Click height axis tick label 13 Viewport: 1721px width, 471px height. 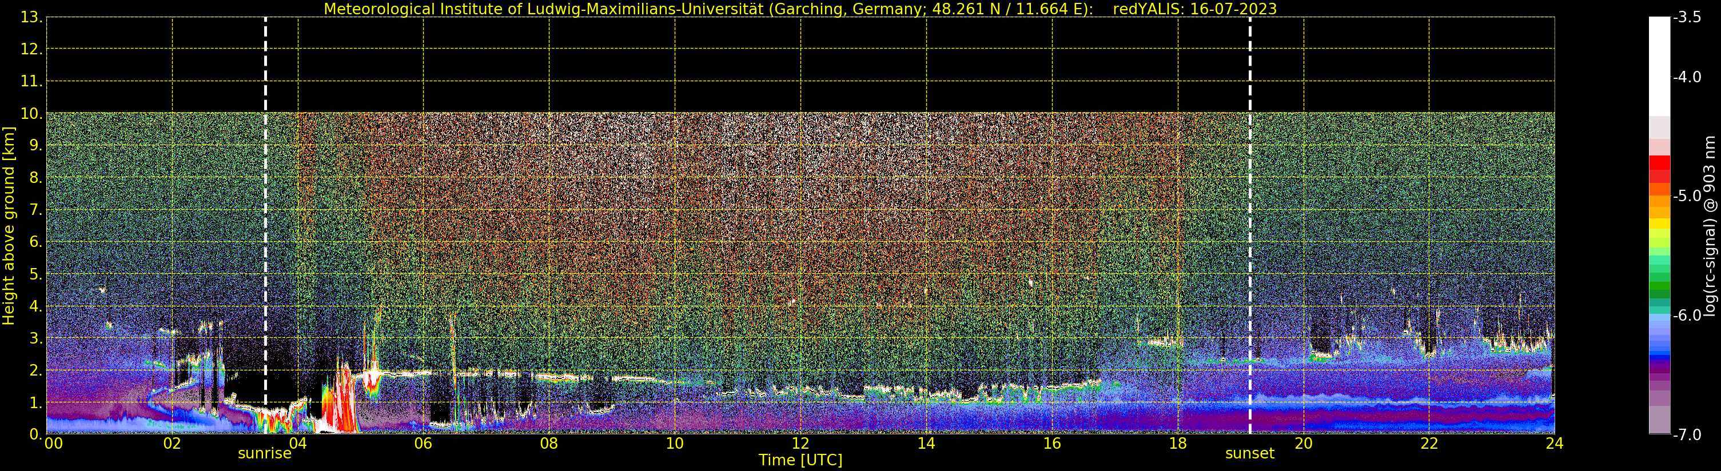tap(31, 17)
